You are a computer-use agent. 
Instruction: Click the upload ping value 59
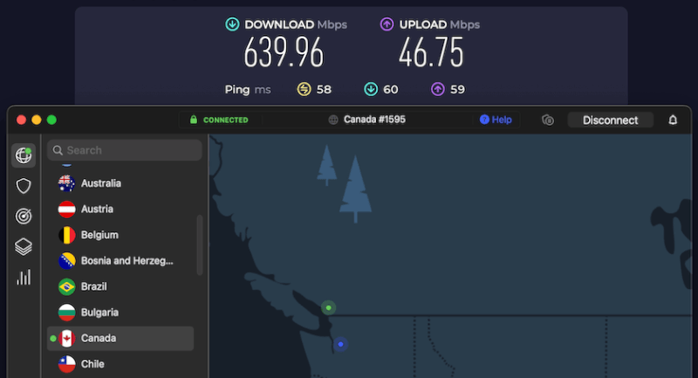tap(457, 90)
